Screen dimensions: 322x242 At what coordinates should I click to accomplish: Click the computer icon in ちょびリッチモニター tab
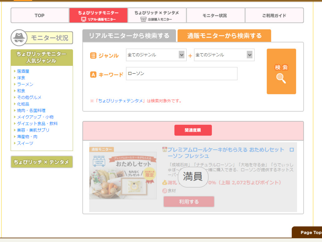tap(83, 19)
